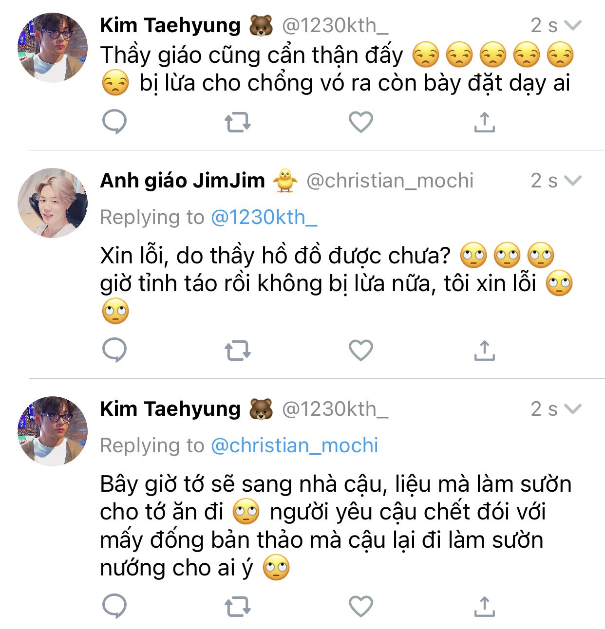This screenshot has height=629, width=605.
Task: Open options chevron on the bottom tweet
Action: [x=573, y=409]
